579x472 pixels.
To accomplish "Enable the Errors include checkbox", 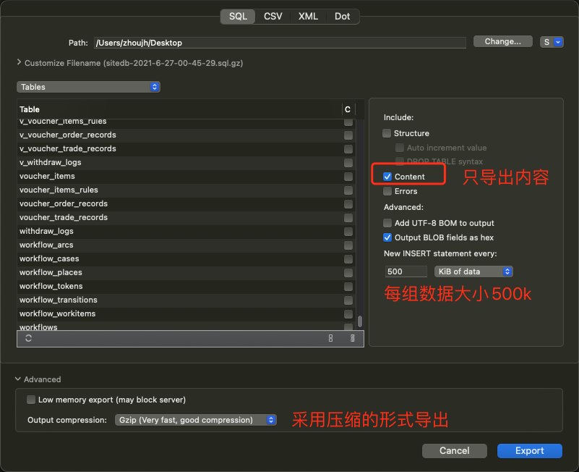I will coord(387,191).
